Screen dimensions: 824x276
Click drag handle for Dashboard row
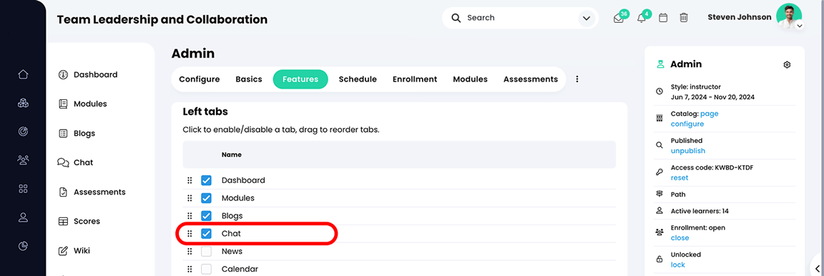[x=190, y=180]
